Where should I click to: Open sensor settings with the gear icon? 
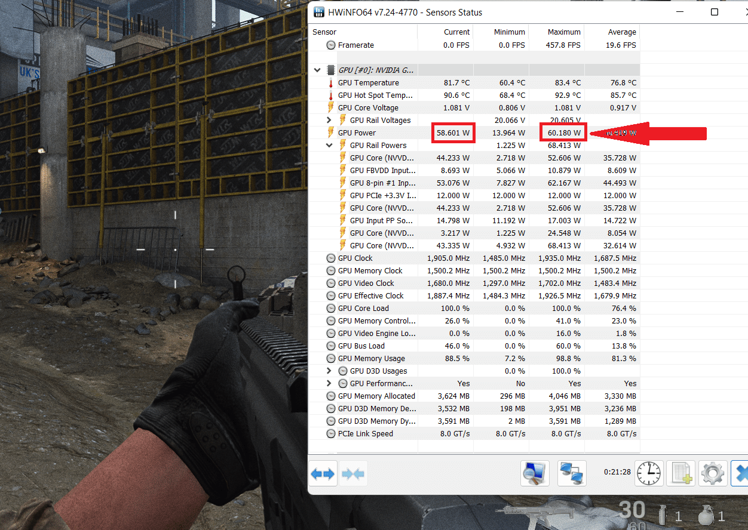(713, 473)
